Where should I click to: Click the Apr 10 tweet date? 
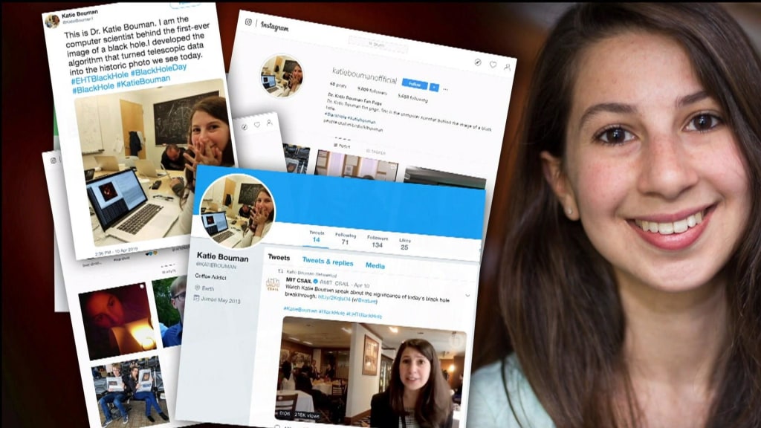coord(361,285)
